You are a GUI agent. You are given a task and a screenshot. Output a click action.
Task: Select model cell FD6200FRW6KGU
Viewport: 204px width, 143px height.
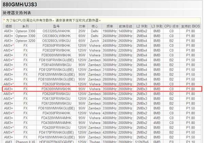tap(56, 94)
